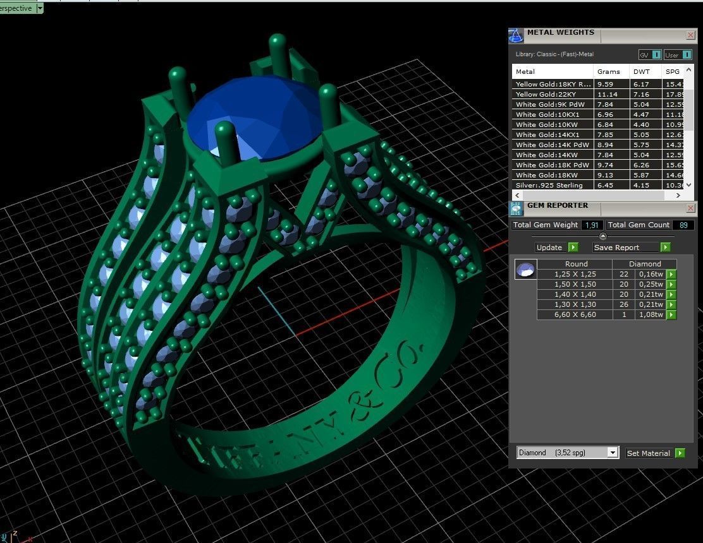Click the Diamond material header
The height and width of the screenshot is (543, 703).
pos(645,264)
